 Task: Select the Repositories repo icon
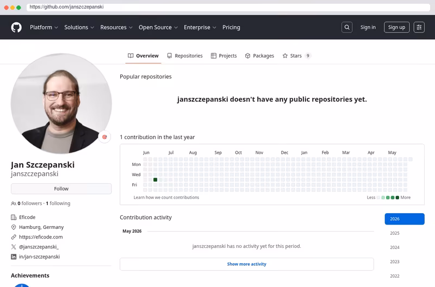[x=169, y=56]
